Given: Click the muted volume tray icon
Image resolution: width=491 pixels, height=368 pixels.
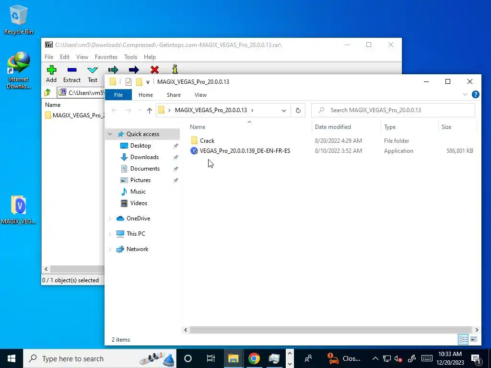Looking at the screenshot, I should (398, 359).
